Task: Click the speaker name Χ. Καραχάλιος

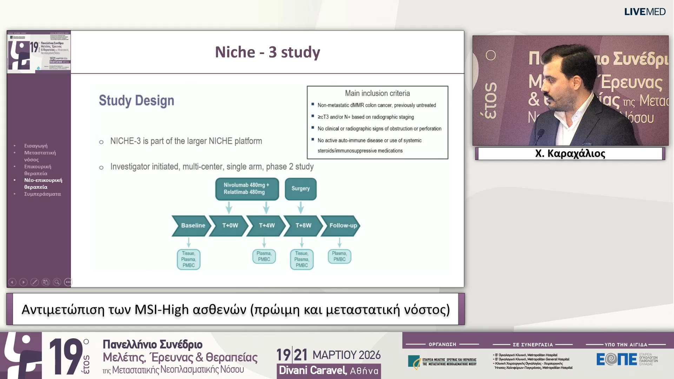Action: [570, 154]
